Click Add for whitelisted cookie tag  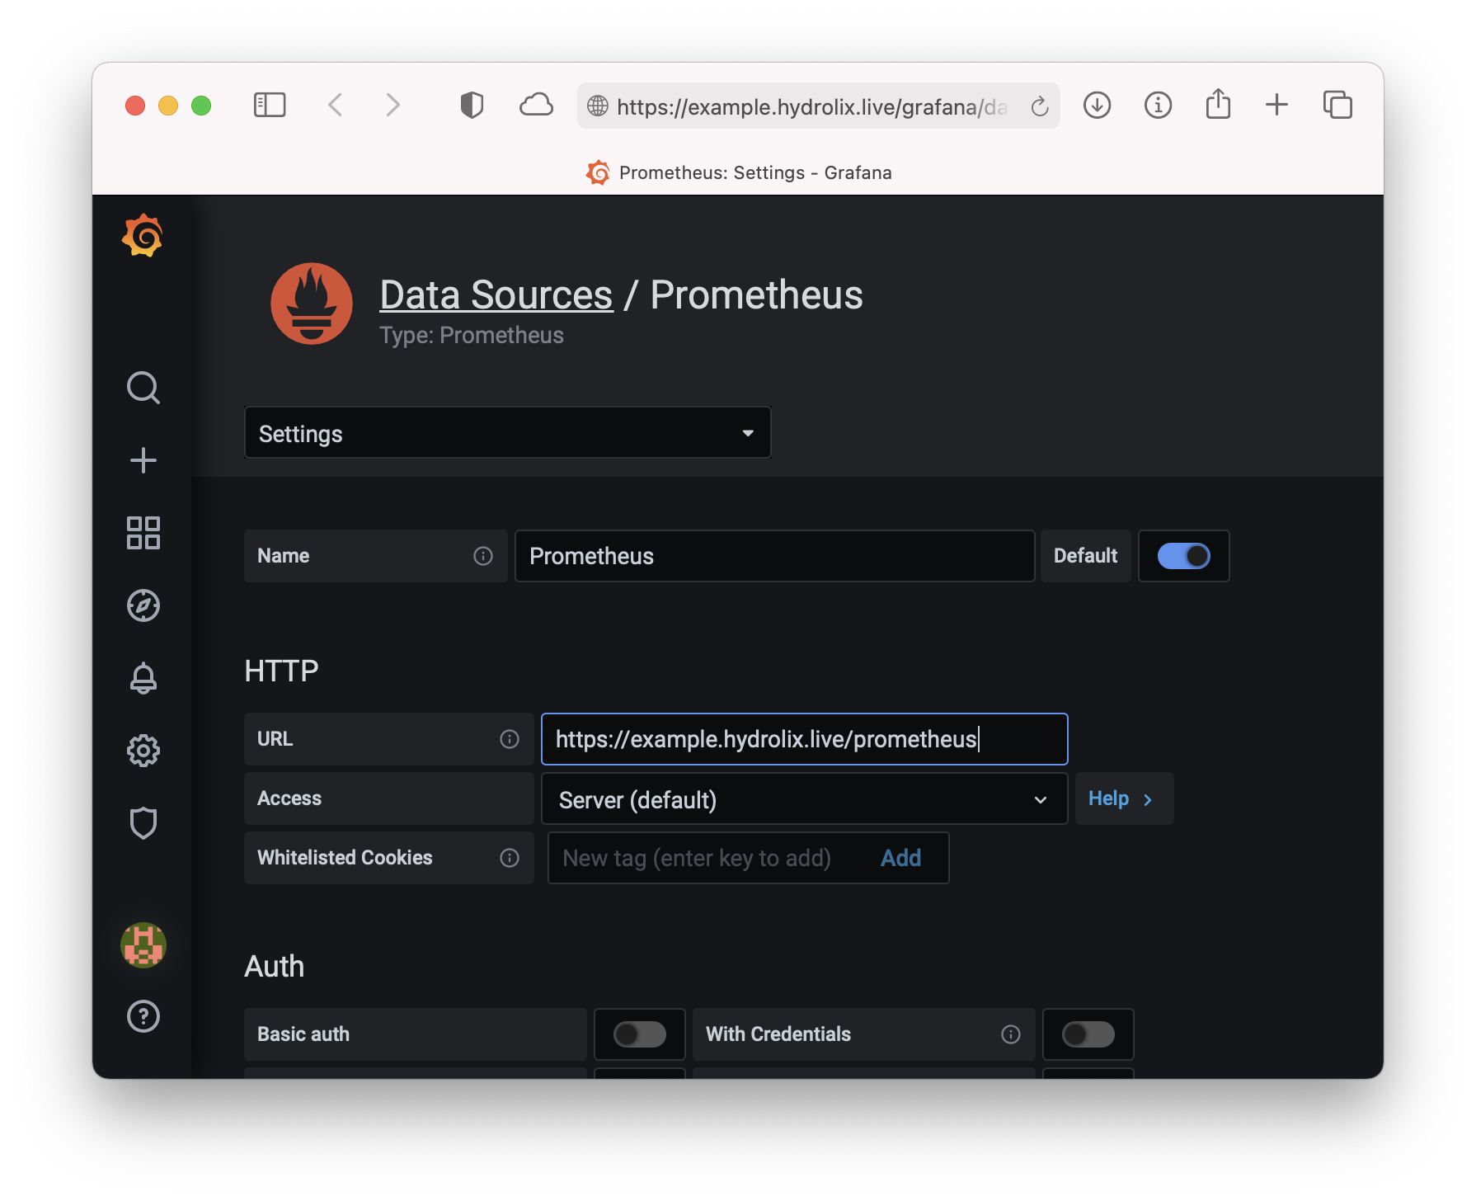pos(900,858)
